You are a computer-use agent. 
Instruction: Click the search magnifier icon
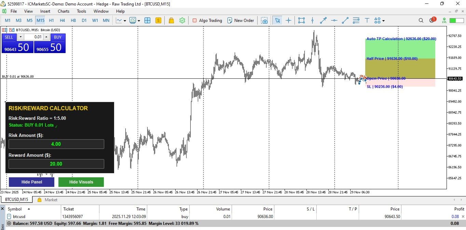click(421, 21)
